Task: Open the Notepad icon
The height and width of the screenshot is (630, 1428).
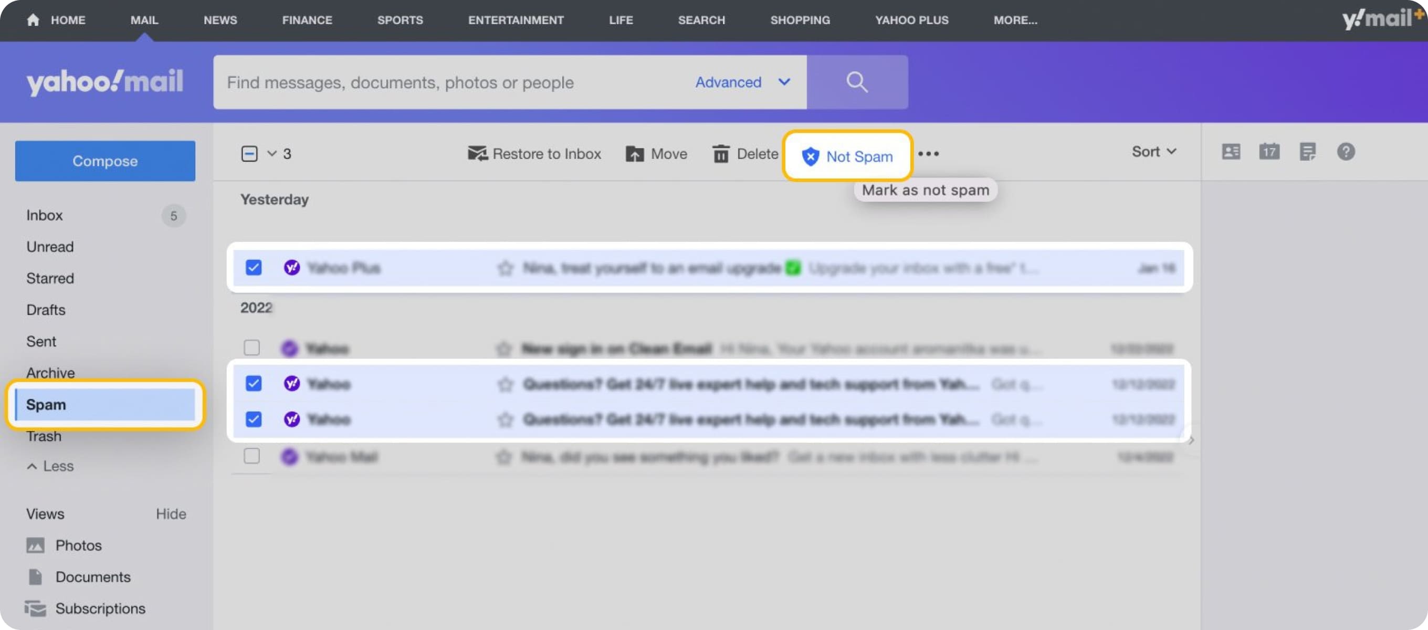Action: point(1307,151)
